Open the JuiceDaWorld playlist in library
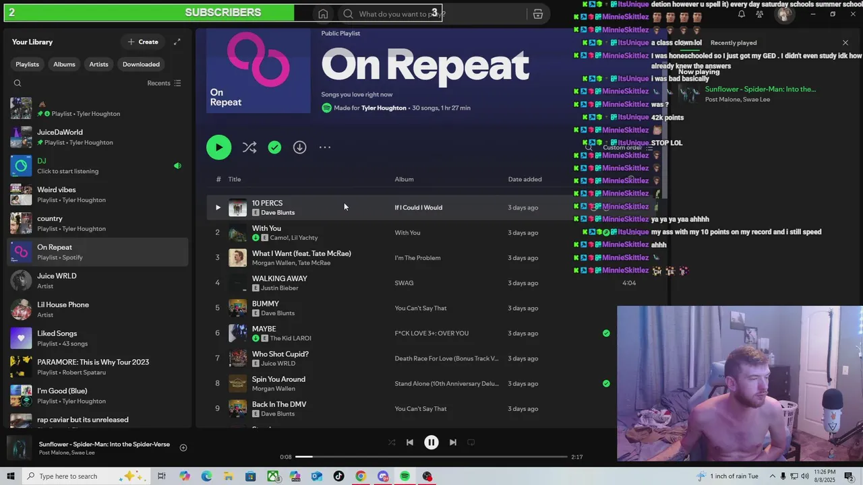863x485 pixels. pos(98,137)
